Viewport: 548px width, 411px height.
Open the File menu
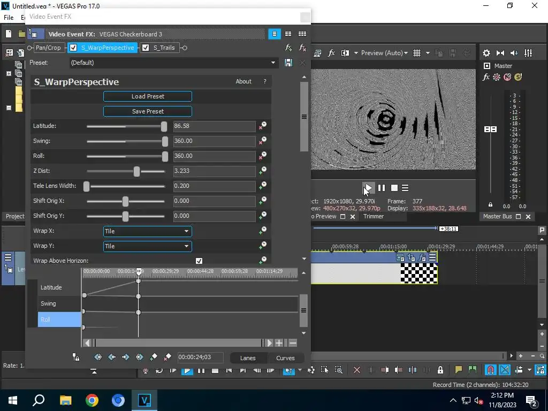(9, 18)
